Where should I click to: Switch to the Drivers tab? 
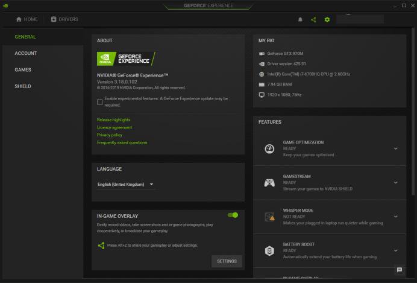64,19
